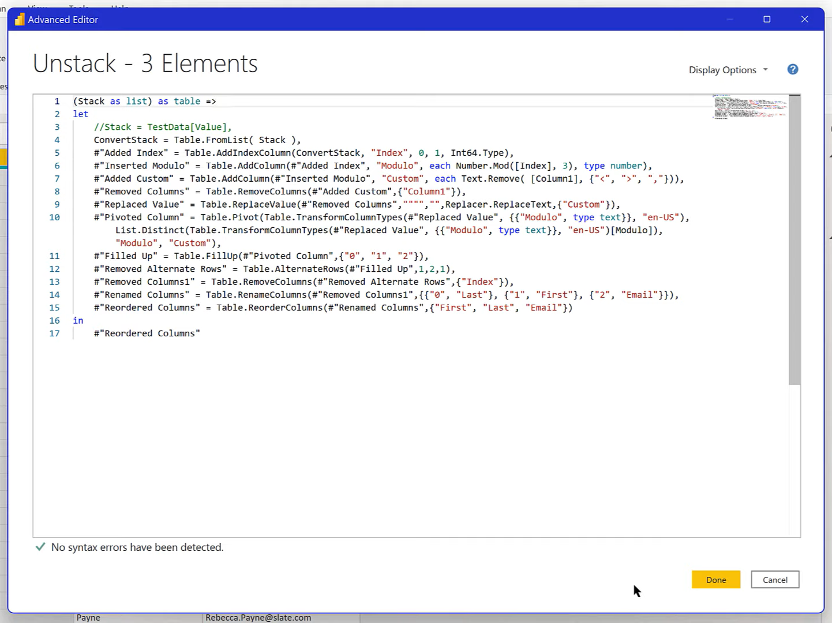Click the 'in' keyword on line 16

click(78, 321)
